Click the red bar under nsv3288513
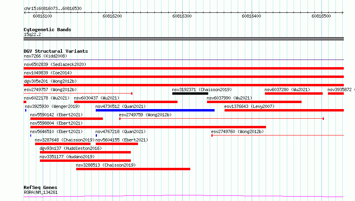The image size is (355, 201). click(x=133, y=169)
